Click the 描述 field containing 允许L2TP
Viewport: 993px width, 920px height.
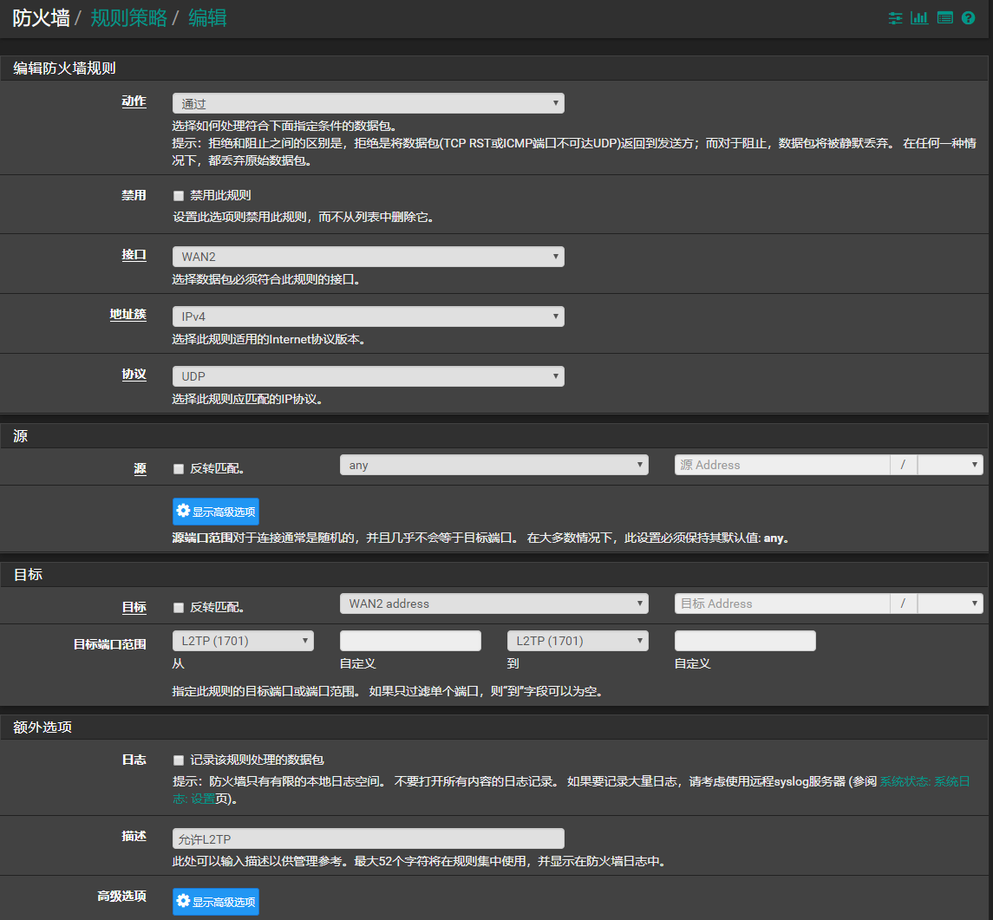coord(368,838)
